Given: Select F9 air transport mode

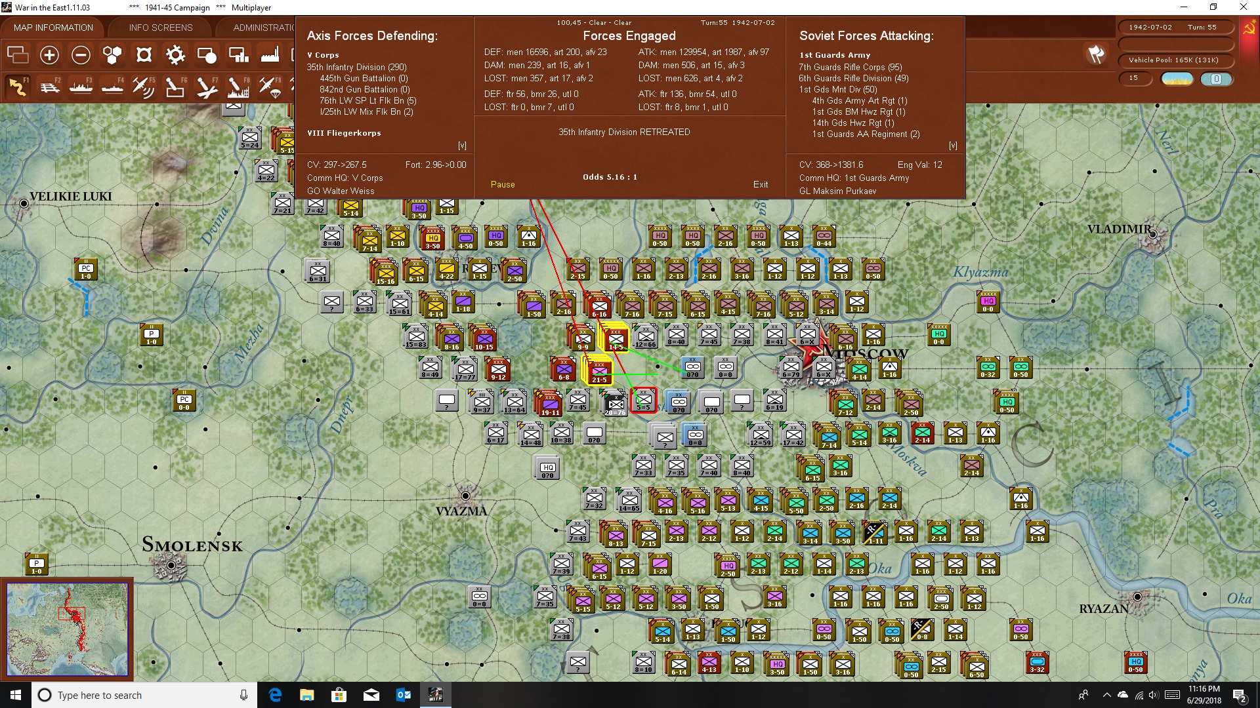Looking at the screenshot, I should 270,87.
